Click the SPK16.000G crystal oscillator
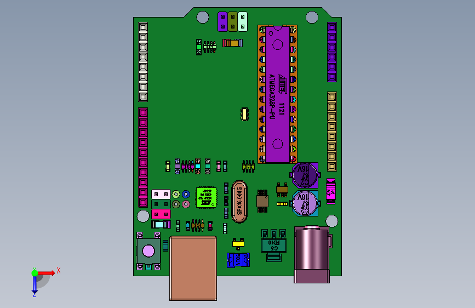Viewport: 475px width, 308px height. pyautogui.click(x=239, y=202)
